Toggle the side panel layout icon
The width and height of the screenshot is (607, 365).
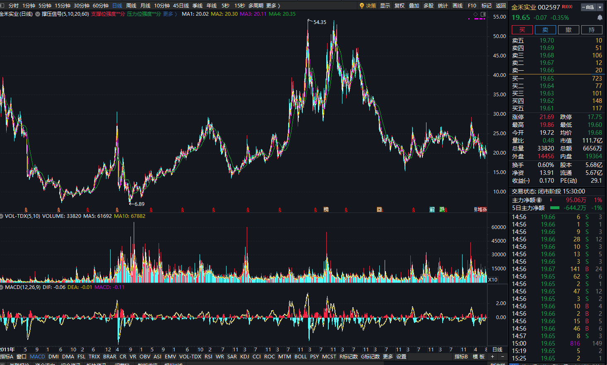483,14
